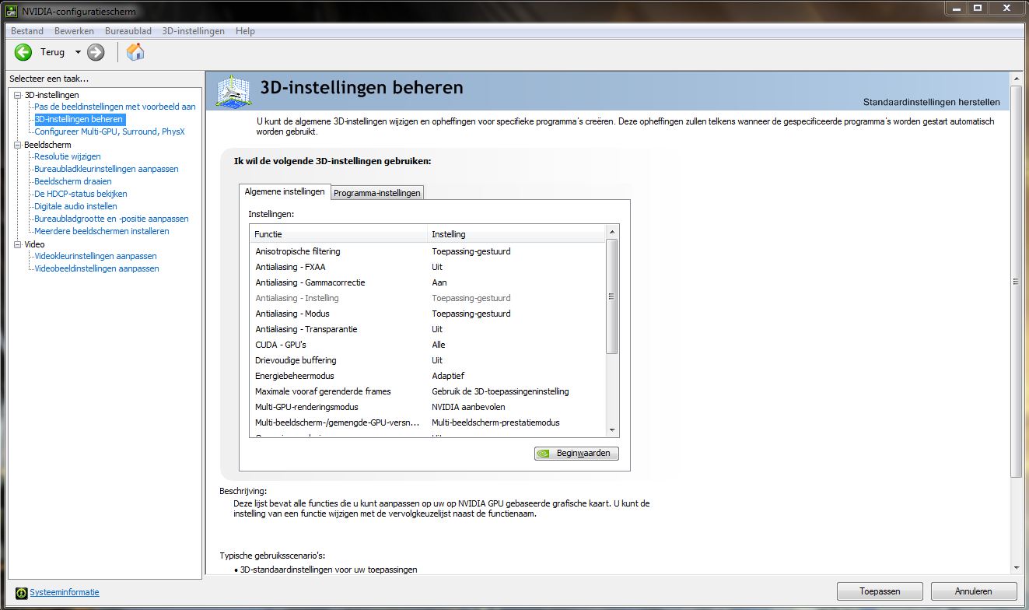Click the Adaptief setting value

click(x=448, y=376)
